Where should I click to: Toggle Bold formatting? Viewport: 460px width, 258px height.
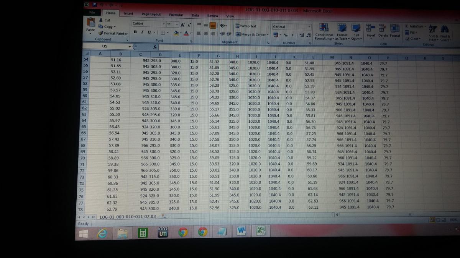click(x=135, y=32)
